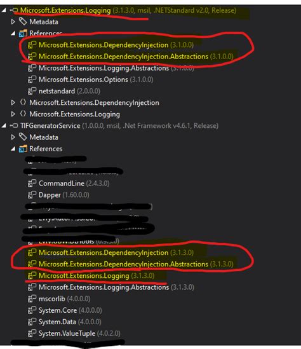Click reference icon for System.ValueTuple

(32, 333)
